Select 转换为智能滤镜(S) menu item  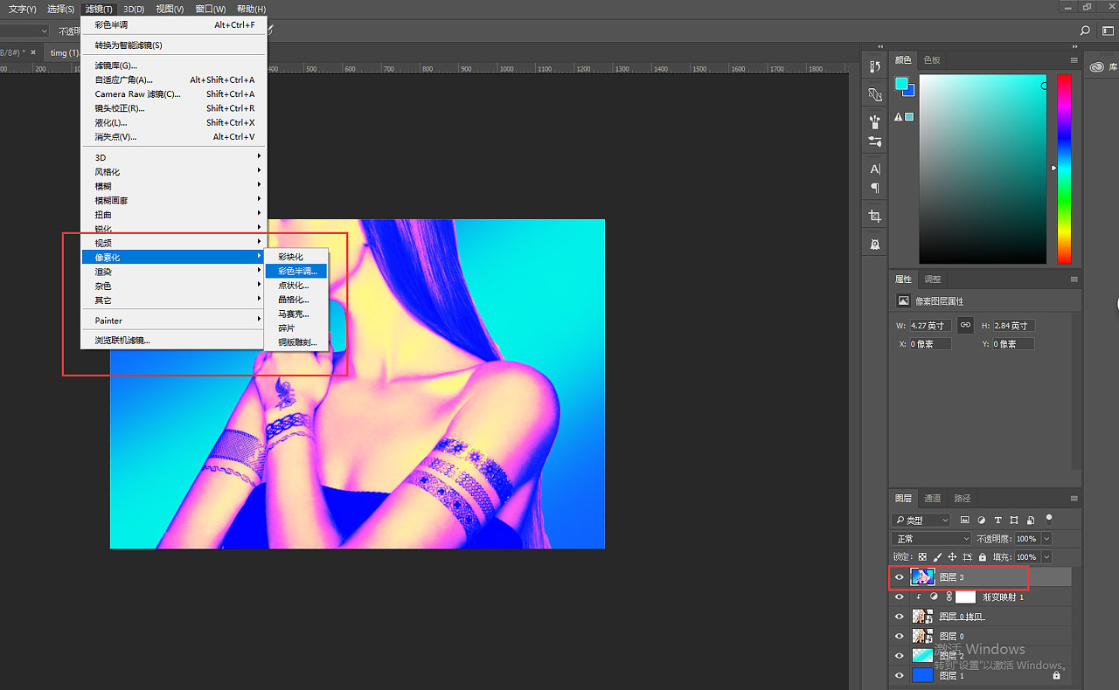click(x=174, y=45)
